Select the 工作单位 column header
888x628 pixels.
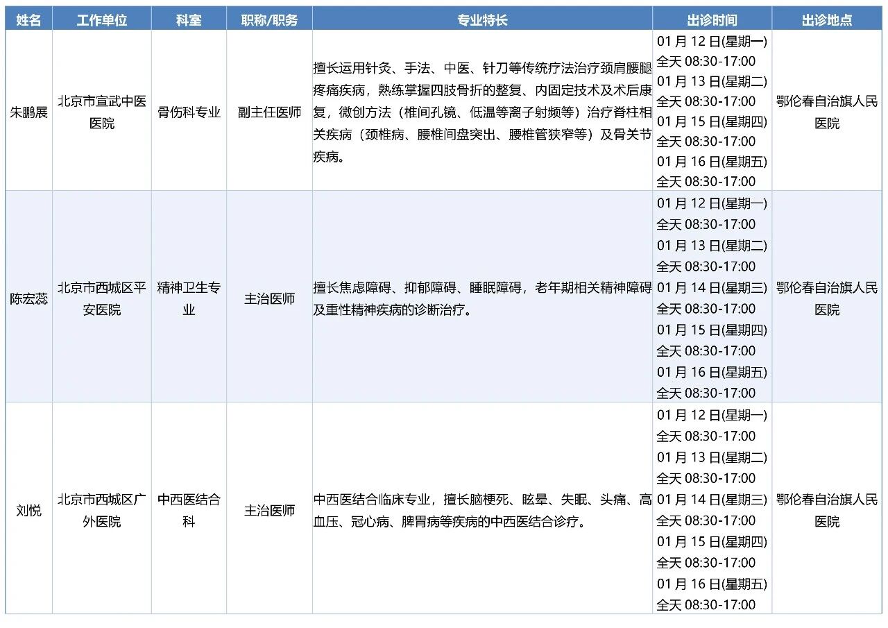tap(102, 20)
